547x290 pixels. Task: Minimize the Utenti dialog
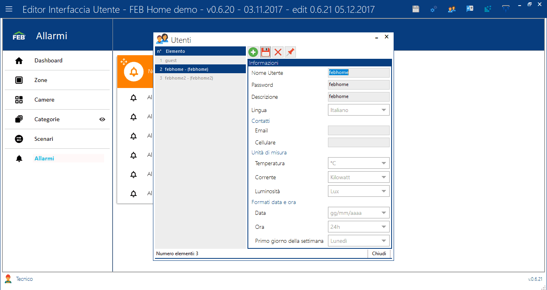(x=377, y=37)
